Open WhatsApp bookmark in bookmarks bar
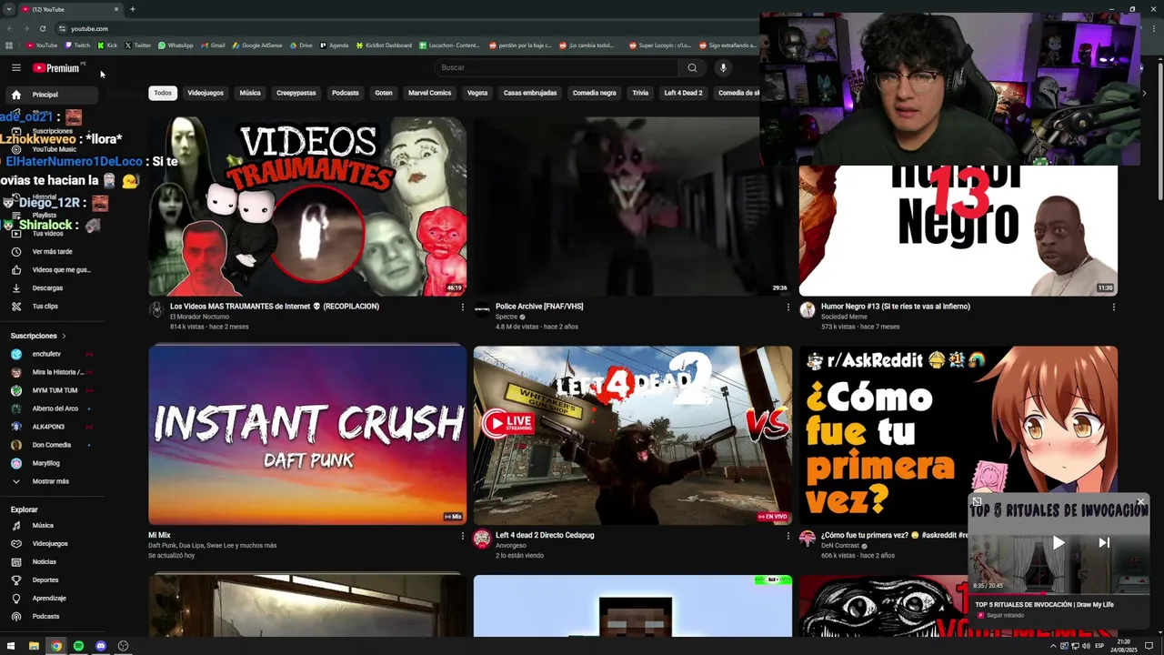The image size is (1164, 655). (176, 45)
